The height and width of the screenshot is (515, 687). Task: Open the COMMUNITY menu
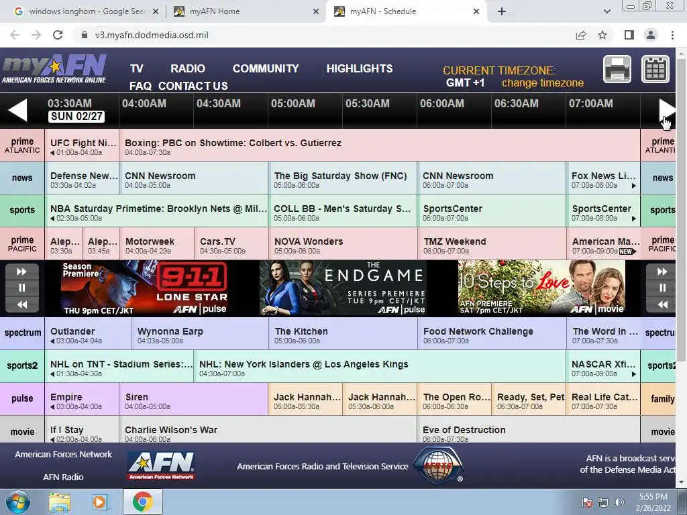point(266,69)
